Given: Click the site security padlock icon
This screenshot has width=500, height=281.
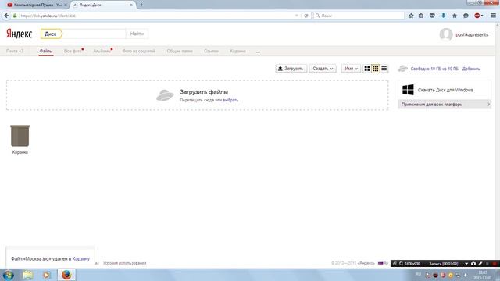Looking at the screenshot, I should coord(15,16).
